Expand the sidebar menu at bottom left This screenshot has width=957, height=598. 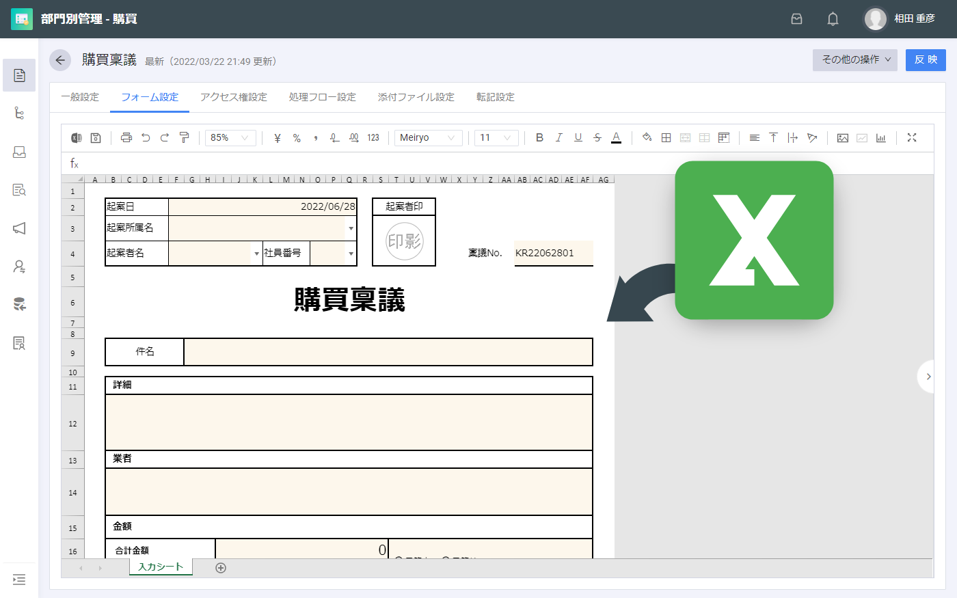click(x=19, y=580)
